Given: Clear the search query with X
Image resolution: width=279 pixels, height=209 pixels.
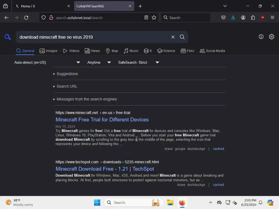Looking at the screenshot, I should click(x=173, y=37).
